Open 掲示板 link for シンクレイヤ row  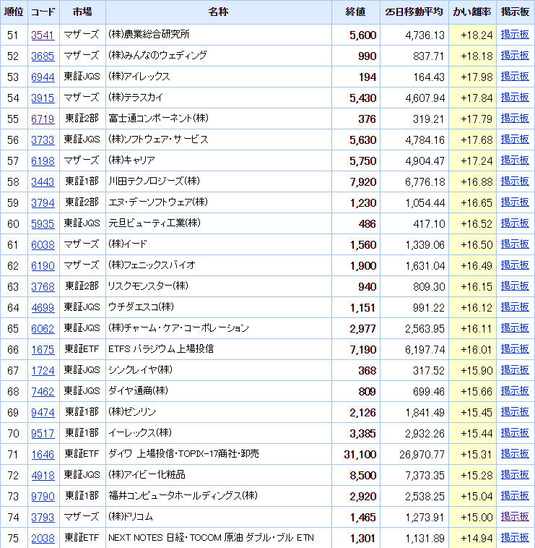(x=515, y=370)
